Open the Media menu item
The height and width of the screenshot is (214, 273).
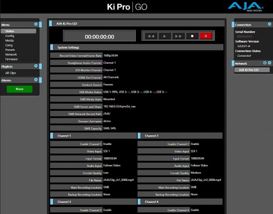pos(10,41)
